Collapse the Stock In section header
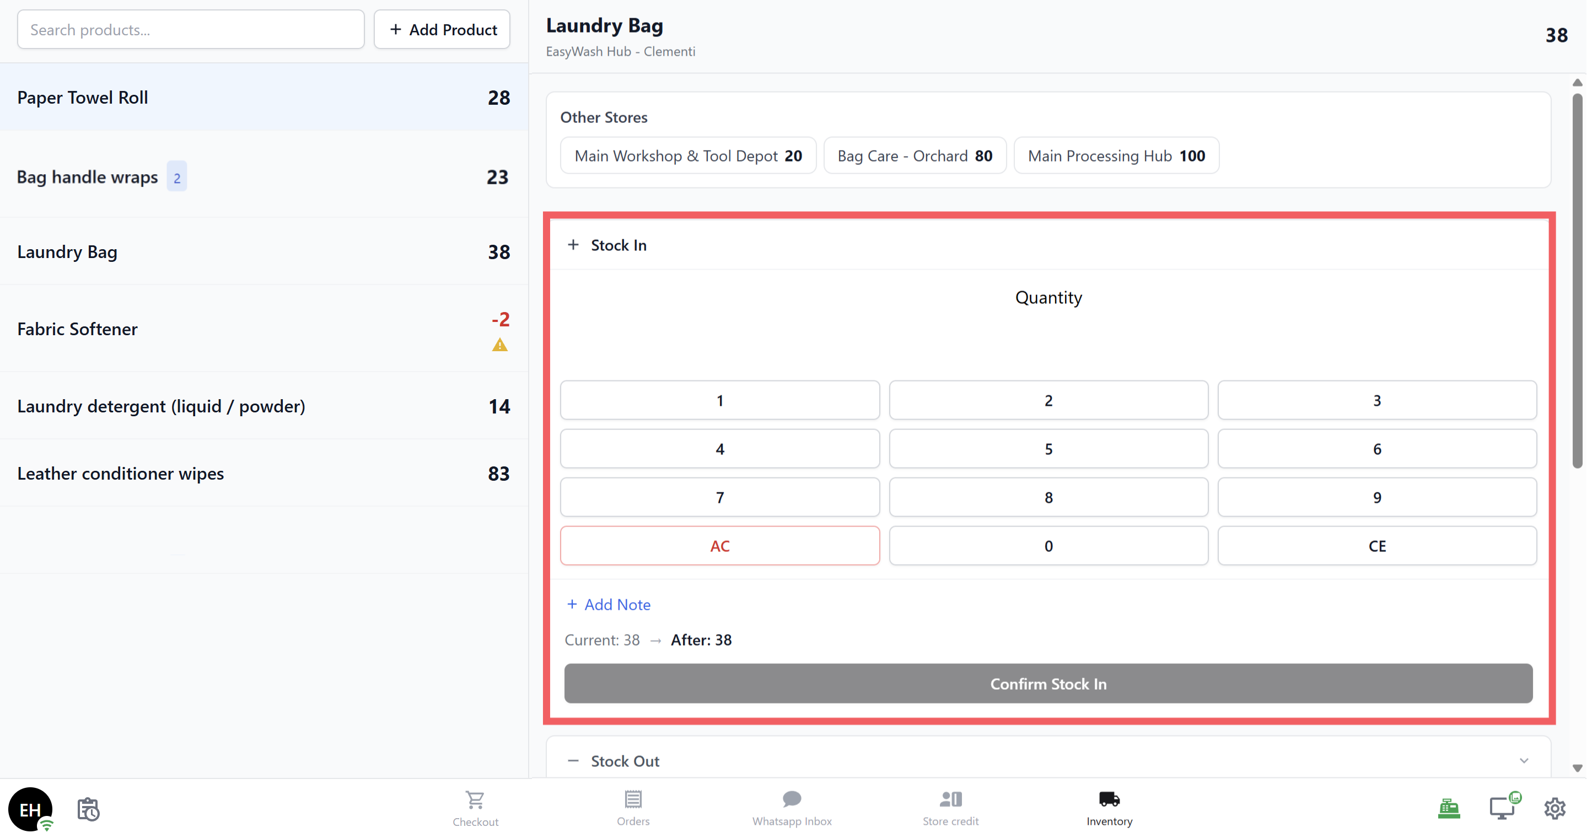The width and height of the screenshot is (1587, 838). [x=618, y=245]
